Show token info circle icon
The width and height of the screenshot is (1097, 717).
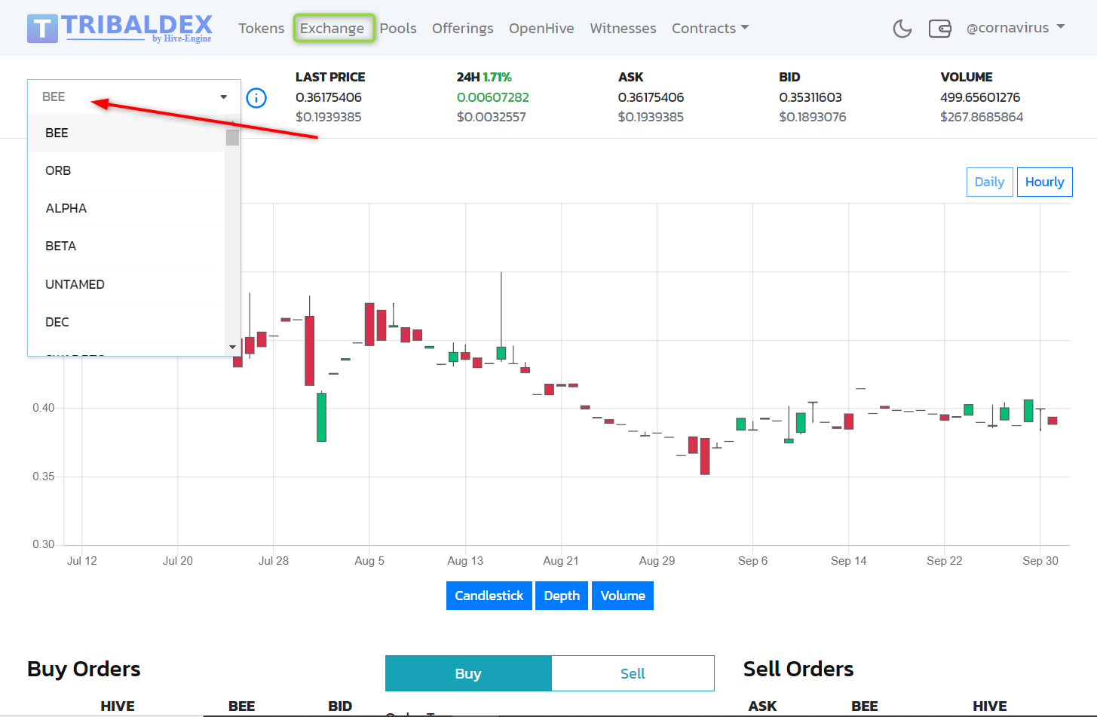click(256, 98)
